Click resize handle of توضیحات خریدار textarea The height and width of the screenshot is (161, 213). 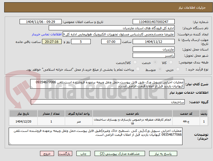tap(10, 143)
